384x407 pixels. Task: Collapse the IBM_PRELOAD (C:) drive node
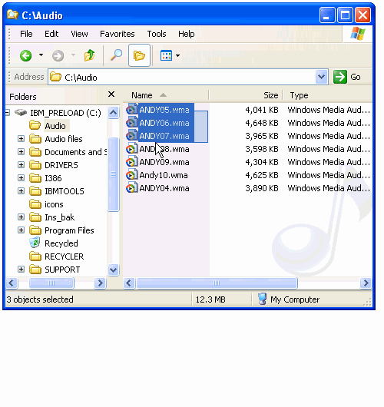coord(8,113)
